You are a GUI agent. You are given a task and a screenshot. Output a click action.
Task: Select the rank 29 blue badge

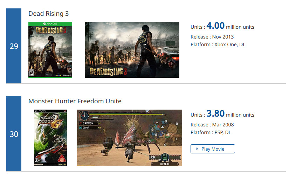coord(14,46)
